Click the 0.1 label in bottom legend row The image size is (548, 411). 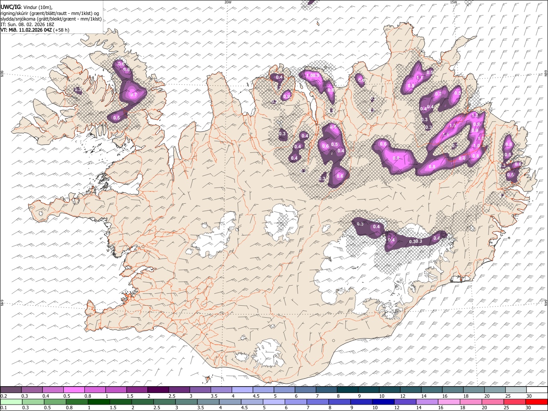[3, 408]
